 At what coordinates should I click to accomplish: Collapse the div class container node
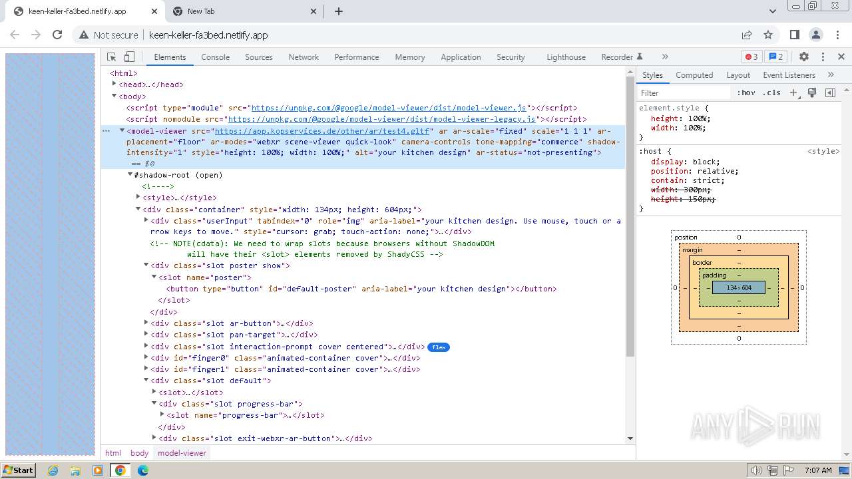click(138, 209)
